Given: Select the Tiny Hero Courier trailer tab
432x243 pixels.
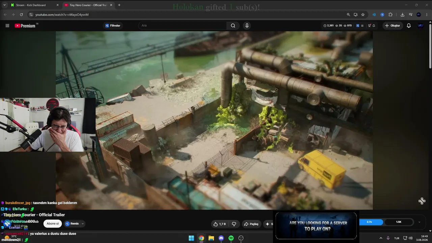Looking at the screenshot, I should coord(88,5).
